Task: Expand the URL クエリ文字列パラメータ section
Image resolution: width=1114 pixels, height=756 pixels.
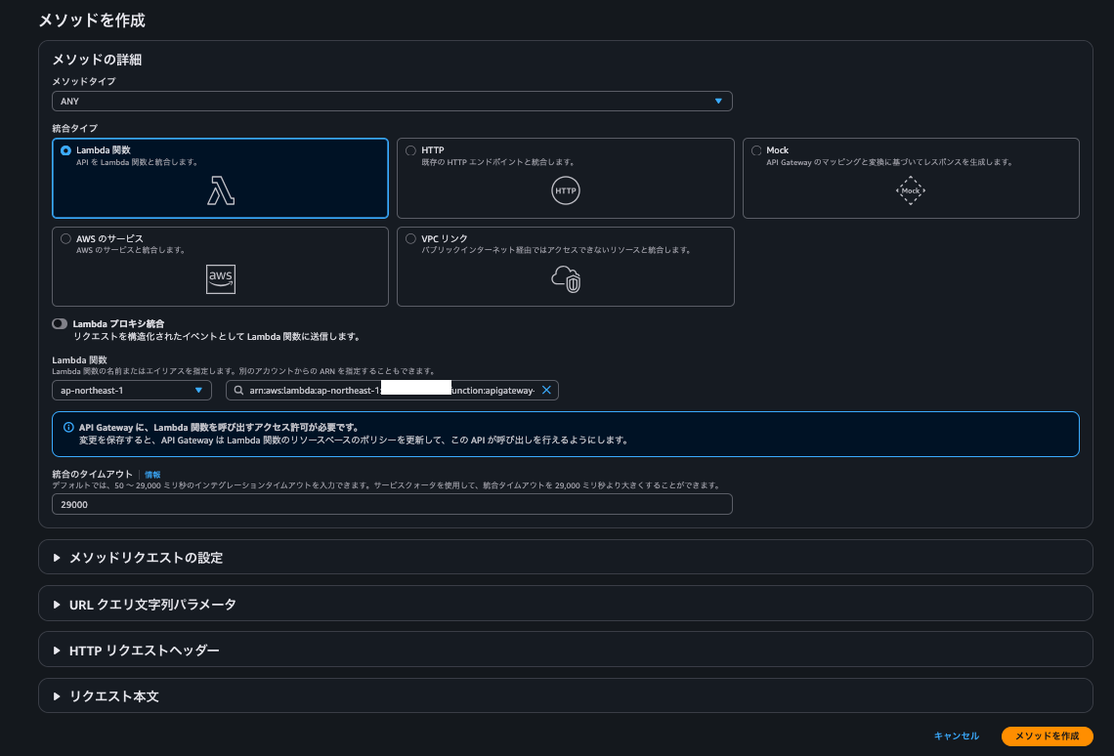Action: 566,604
